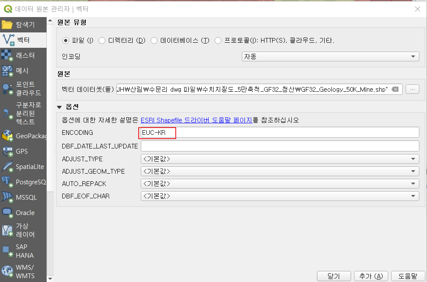Select the MSSQL source icon
This screenshot has height=282, width=427.
pos(7,197)
